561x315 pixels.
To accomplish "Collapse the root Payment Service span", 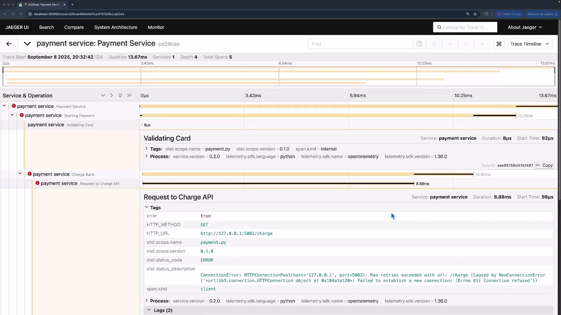I will point(4,106).
